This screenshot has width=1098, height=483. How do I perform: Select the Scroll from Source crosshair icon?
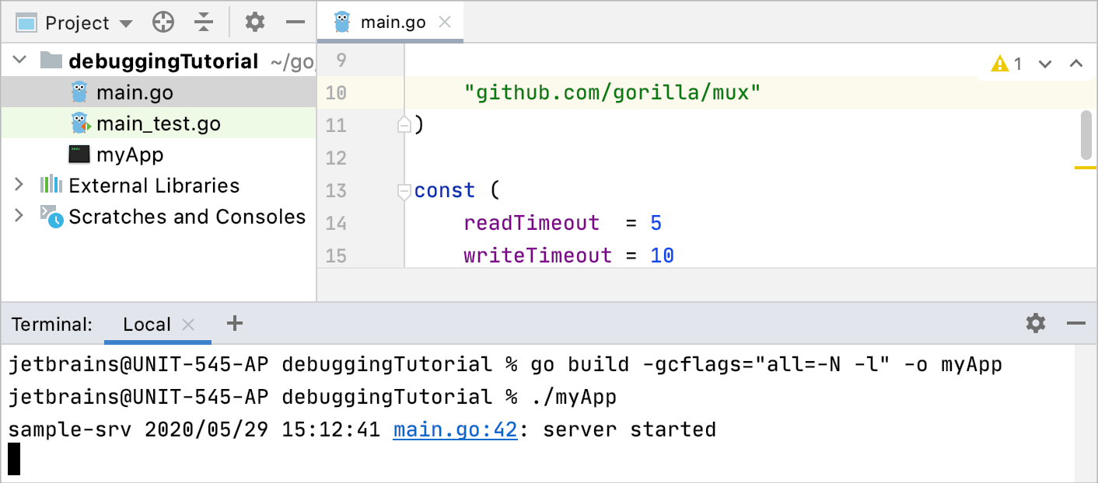163,22
